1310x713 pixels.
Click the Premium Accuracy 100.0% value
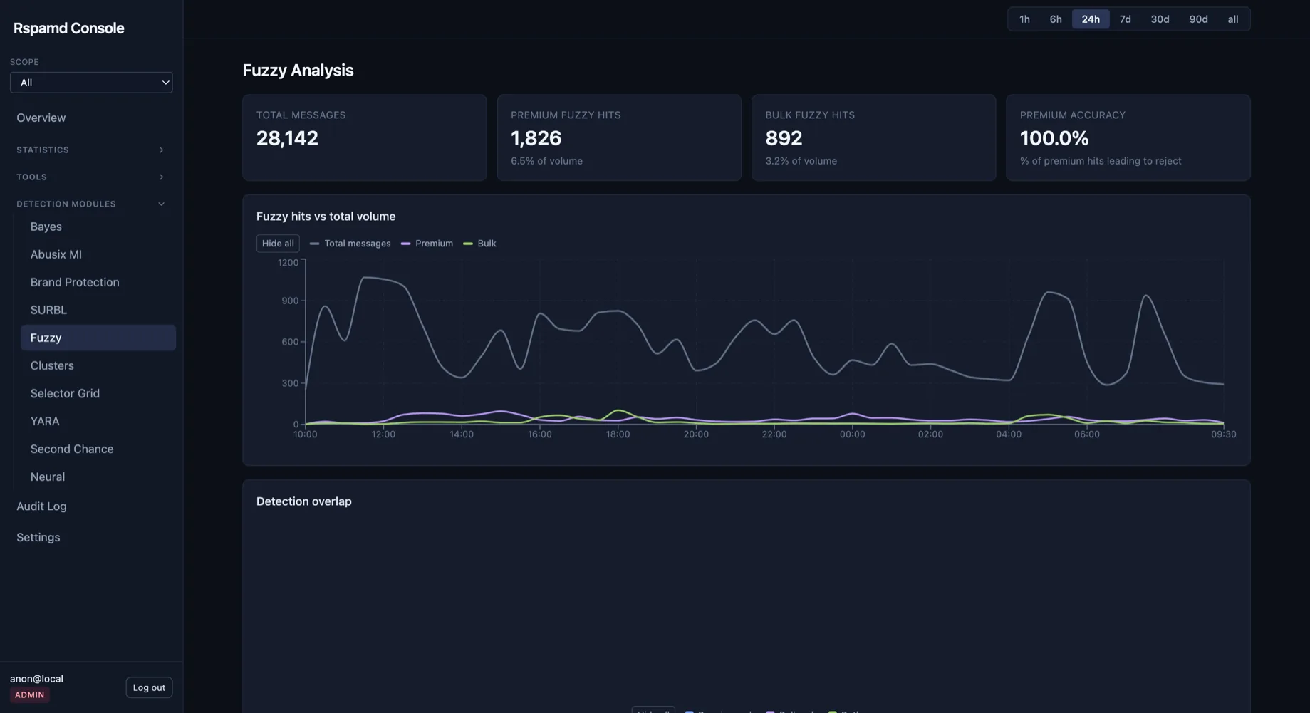(1054, 138)
